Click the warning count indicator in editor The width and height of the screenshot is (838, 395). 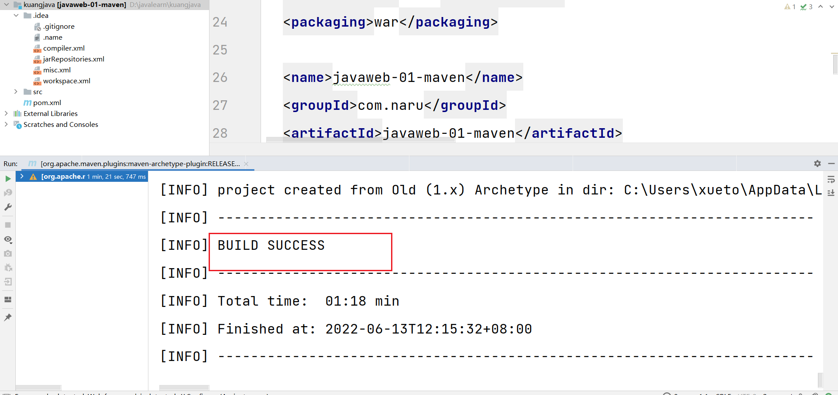pyautogui.click(x=790, y=7)
